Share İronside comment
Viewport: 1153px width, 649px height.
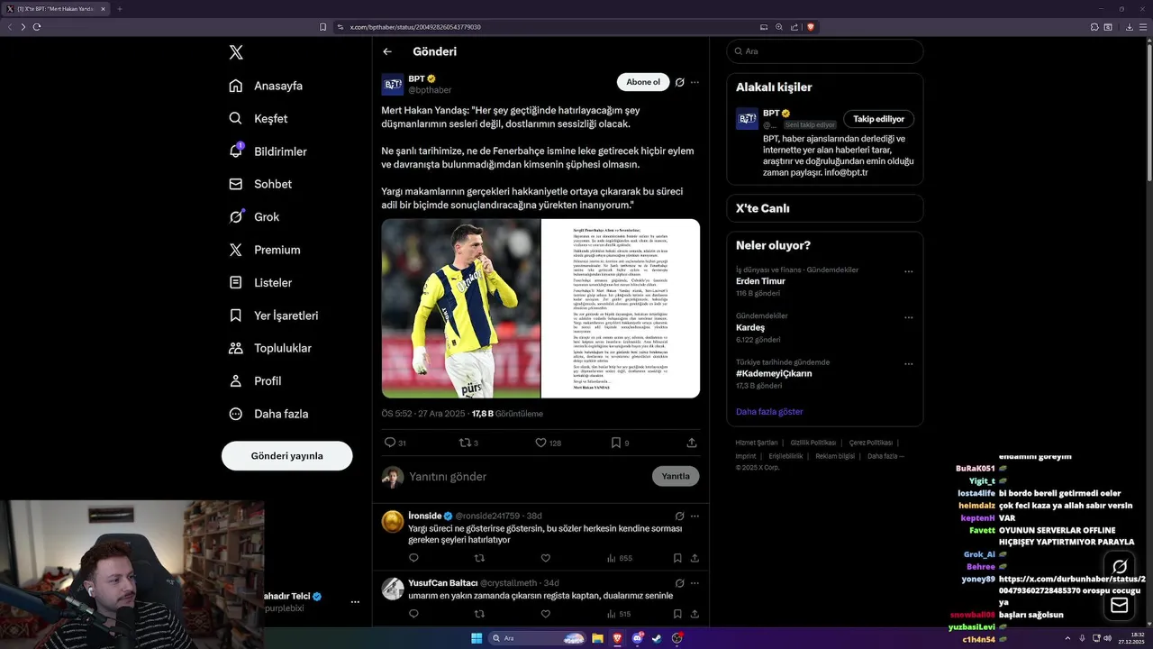(x=695, y=558)
